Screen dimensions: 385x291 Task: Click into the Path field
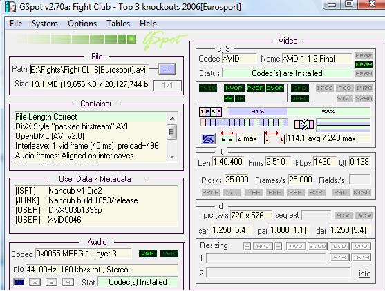point(89,70)
